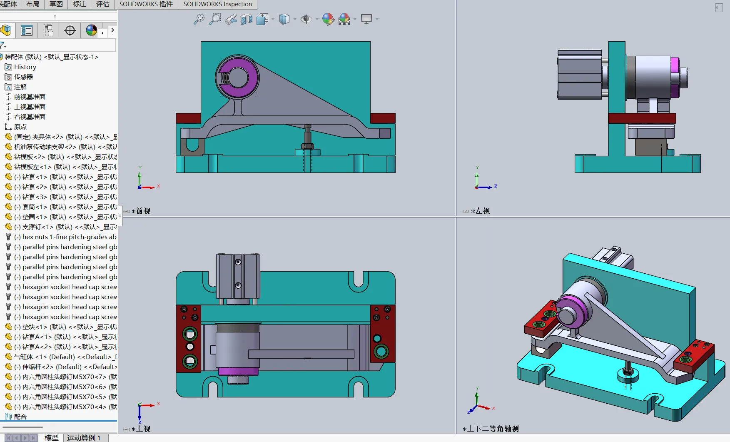
Task: Switch to the 评估 ribbon tab
Action: tap(103, 4)
